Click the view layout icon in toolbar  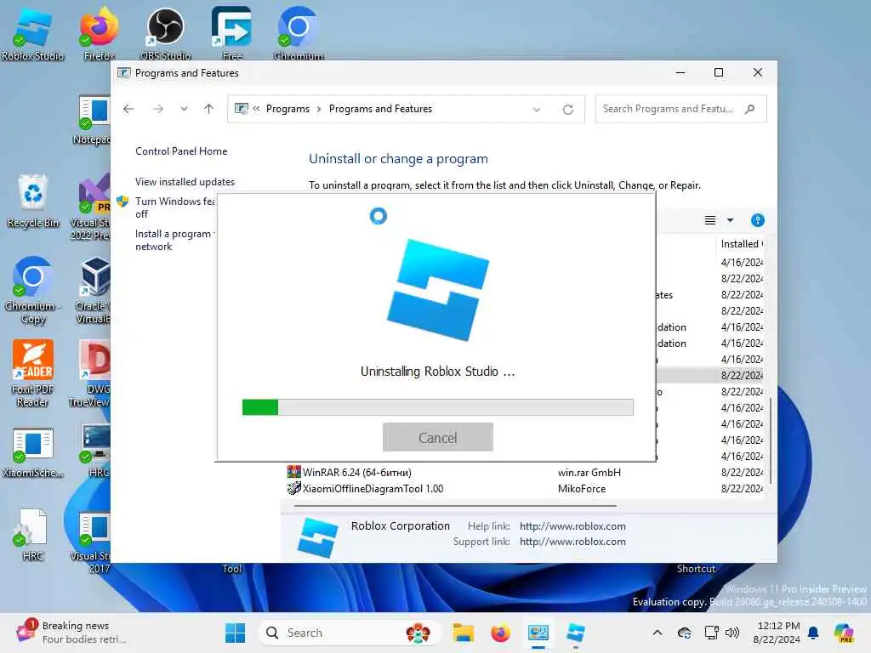coord(710,220)
